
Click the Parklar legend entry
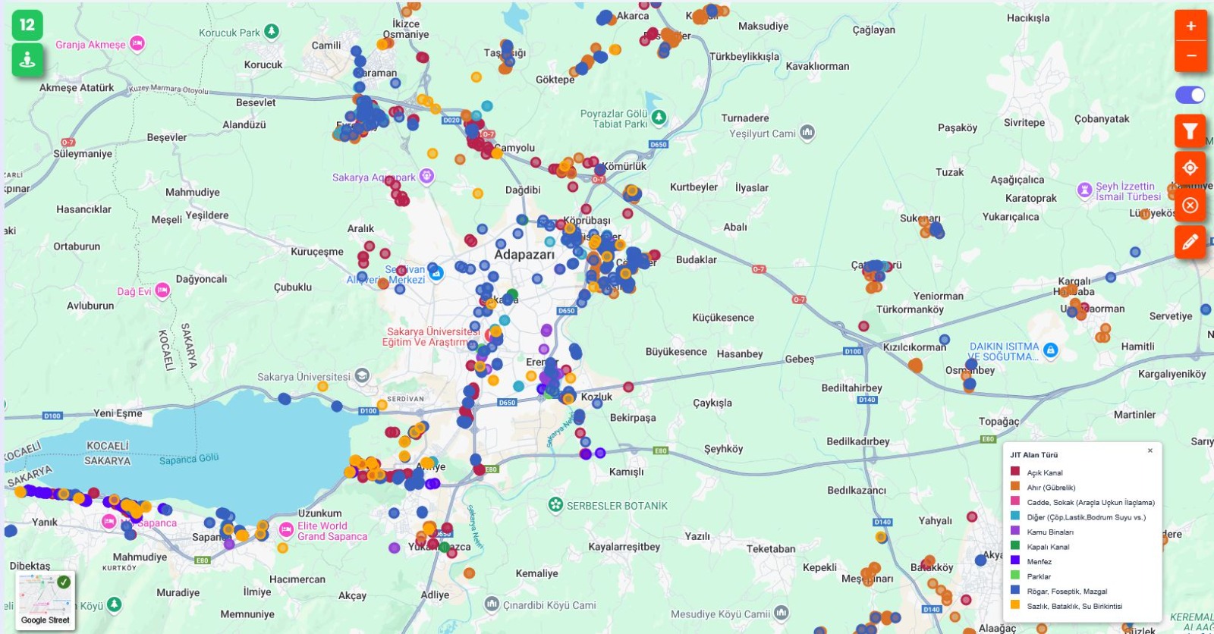[1039, 576]
